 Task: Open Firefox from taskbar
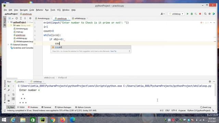pos(63,120)
